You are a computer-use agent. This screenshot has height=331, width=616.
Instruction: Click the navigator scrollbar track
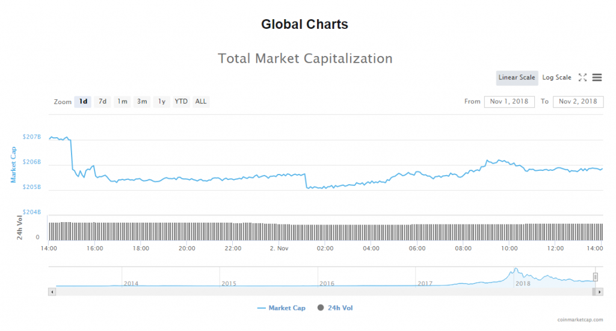click(x=301, y=292)
